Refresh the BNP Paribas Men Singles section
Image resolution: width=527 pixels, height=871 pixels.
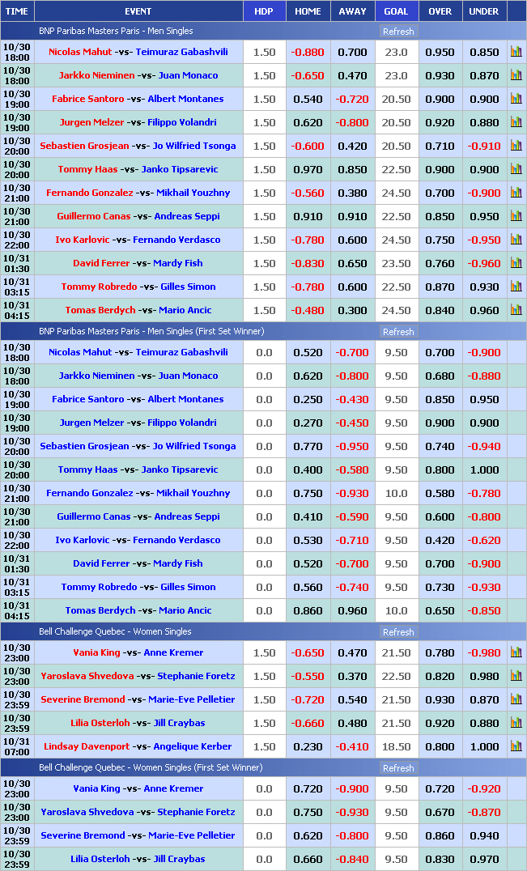[397, 32]
